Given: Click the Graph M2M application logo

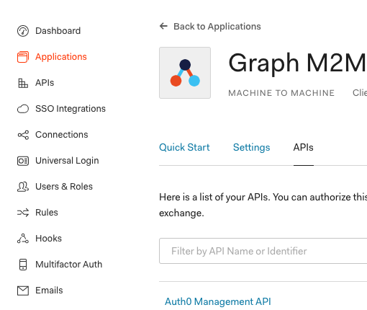Looking at the screenshot, I should (x=185, y=73).
